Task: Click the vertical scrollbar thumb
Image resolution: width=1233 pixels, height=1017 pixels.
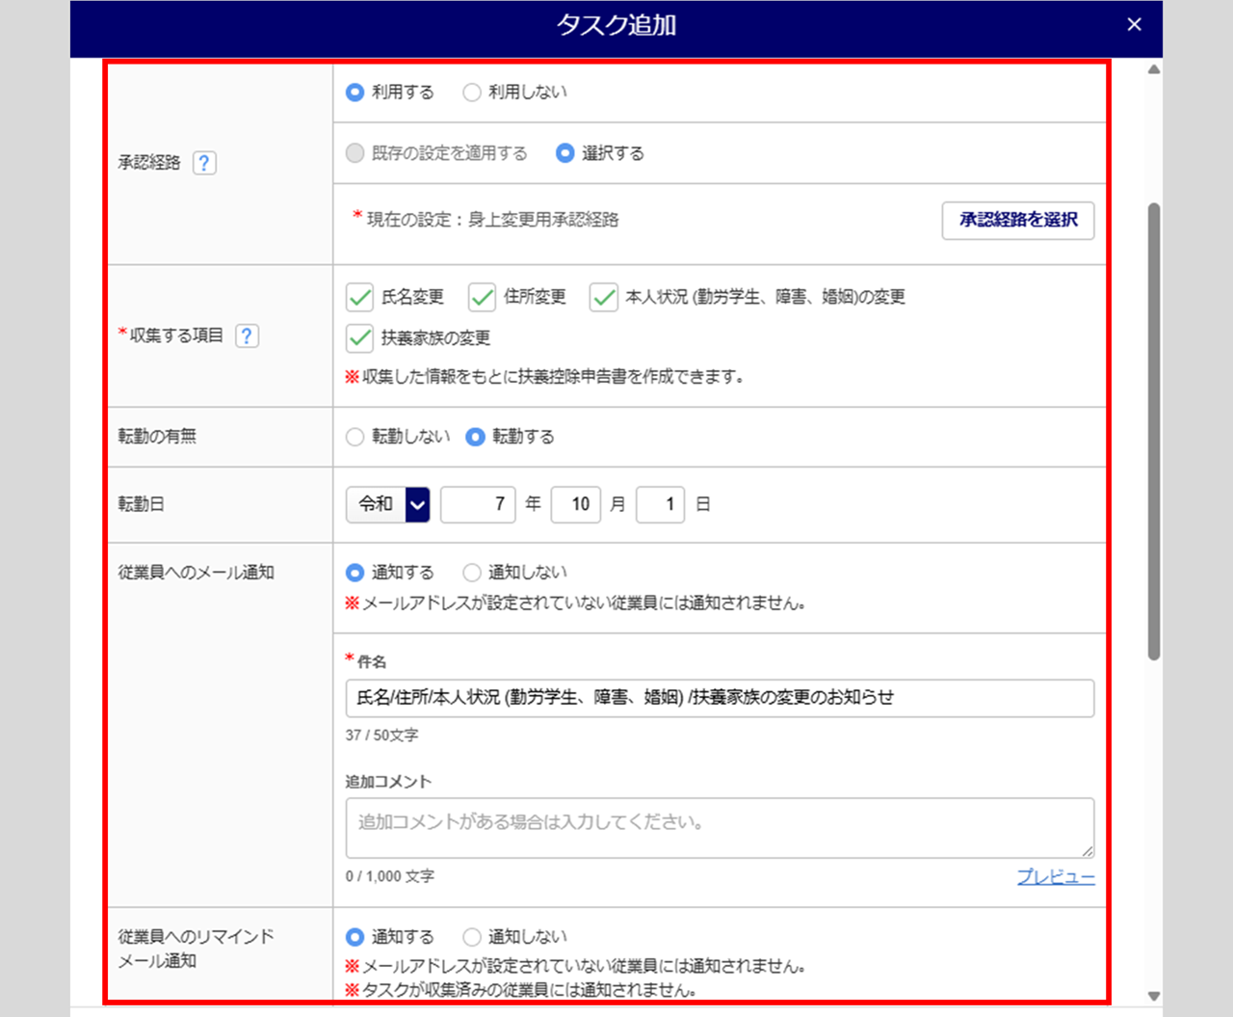Action: pos(1153,431)
